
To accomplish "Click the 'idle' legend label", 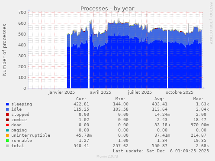I will pyautogui.click(x=16, y=109).
